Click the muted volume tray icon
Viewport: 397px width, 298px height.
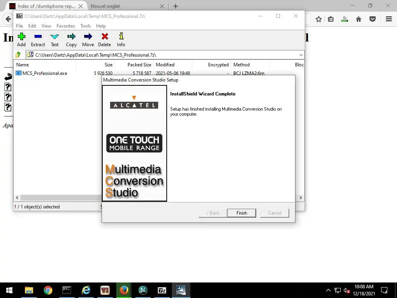pyautogui.click(x=347, y=290)
